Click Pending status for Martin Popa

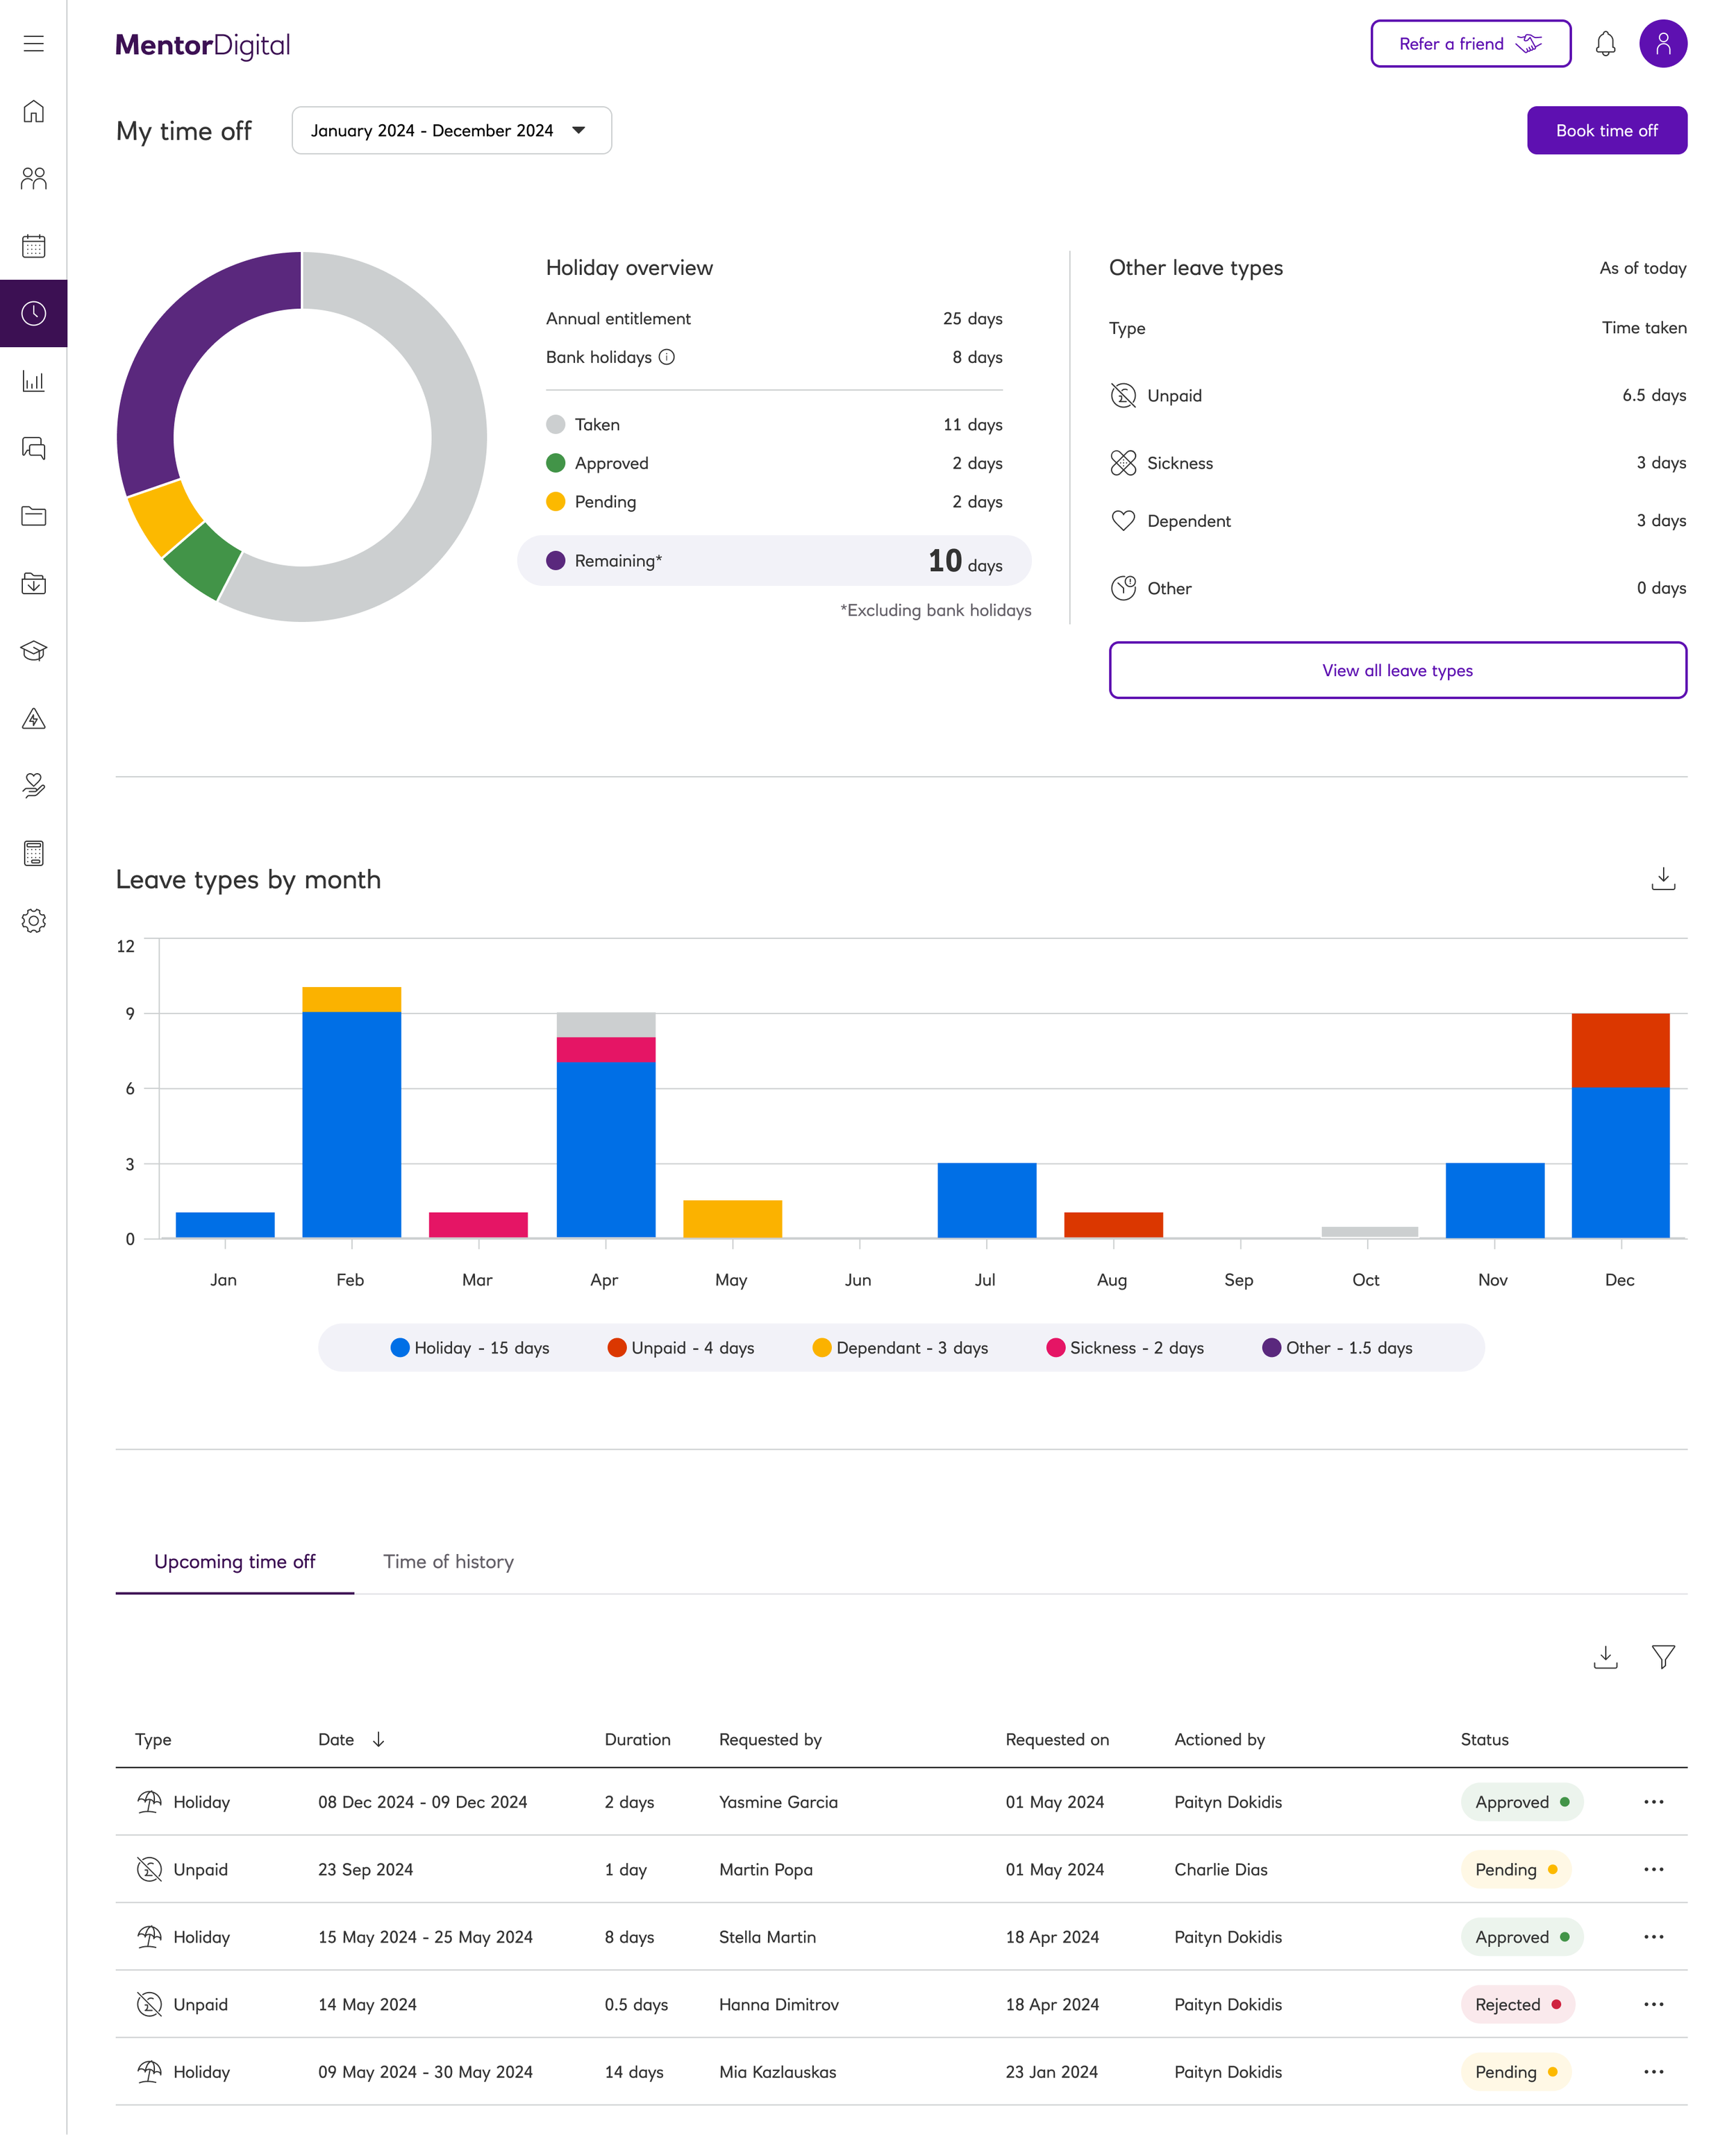point(1516,1869)
